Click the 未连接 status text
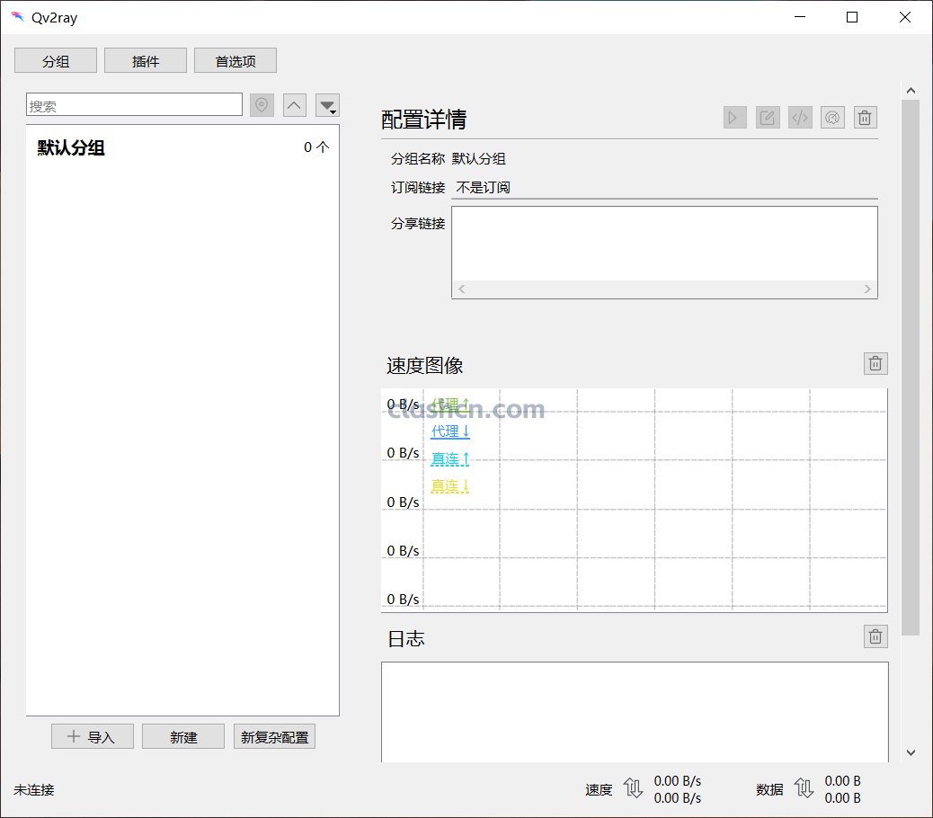The width and height of the screenshot is (933, 818). (x=34, y=790)
